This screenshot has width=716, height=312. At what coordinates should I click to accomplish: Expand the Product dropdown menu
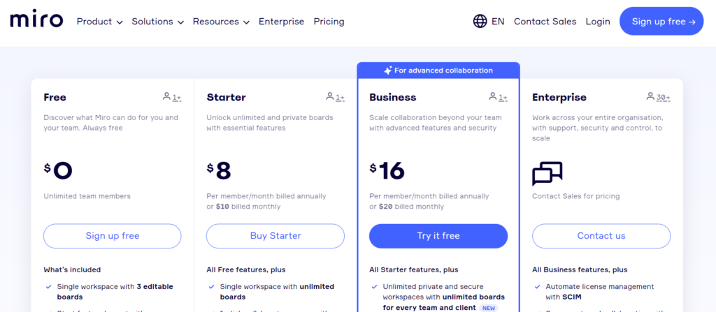99,22
